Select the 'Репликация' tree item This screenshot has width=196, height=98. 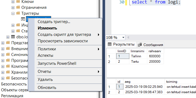[12, 96]
